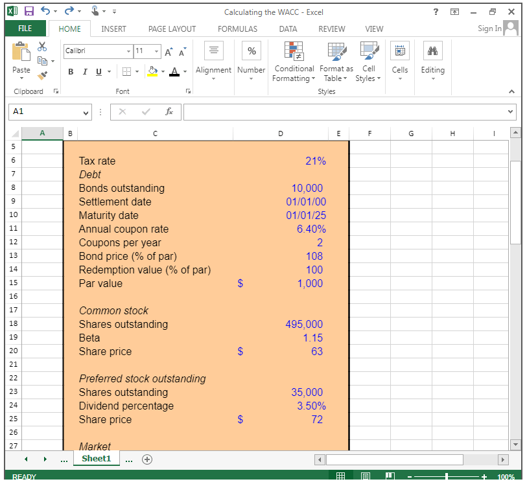527x486 pixels.
Task: Open the Calibri font name dropdown
Action: click(x=128, y=51)
